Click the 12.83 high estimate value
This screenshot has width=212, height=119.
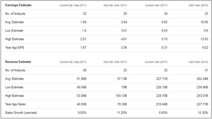click(204, 39)
